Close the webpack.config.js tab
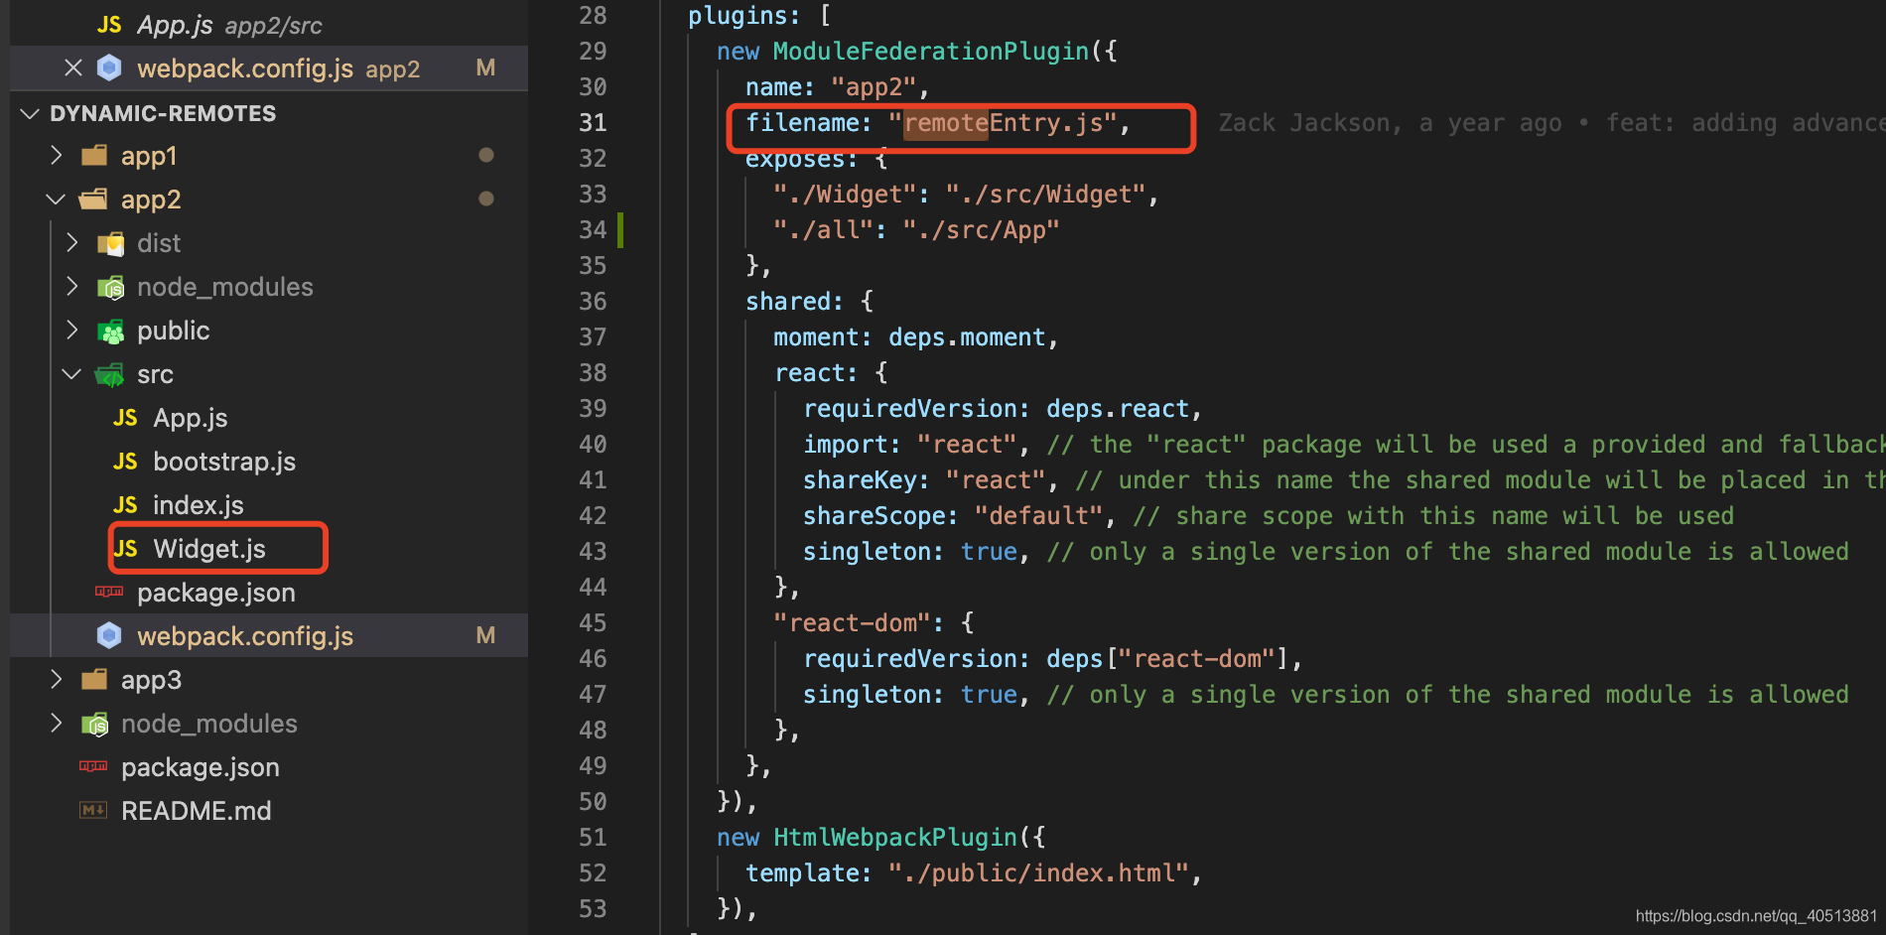The image size is (1886, 935). [x=73, y=67]
